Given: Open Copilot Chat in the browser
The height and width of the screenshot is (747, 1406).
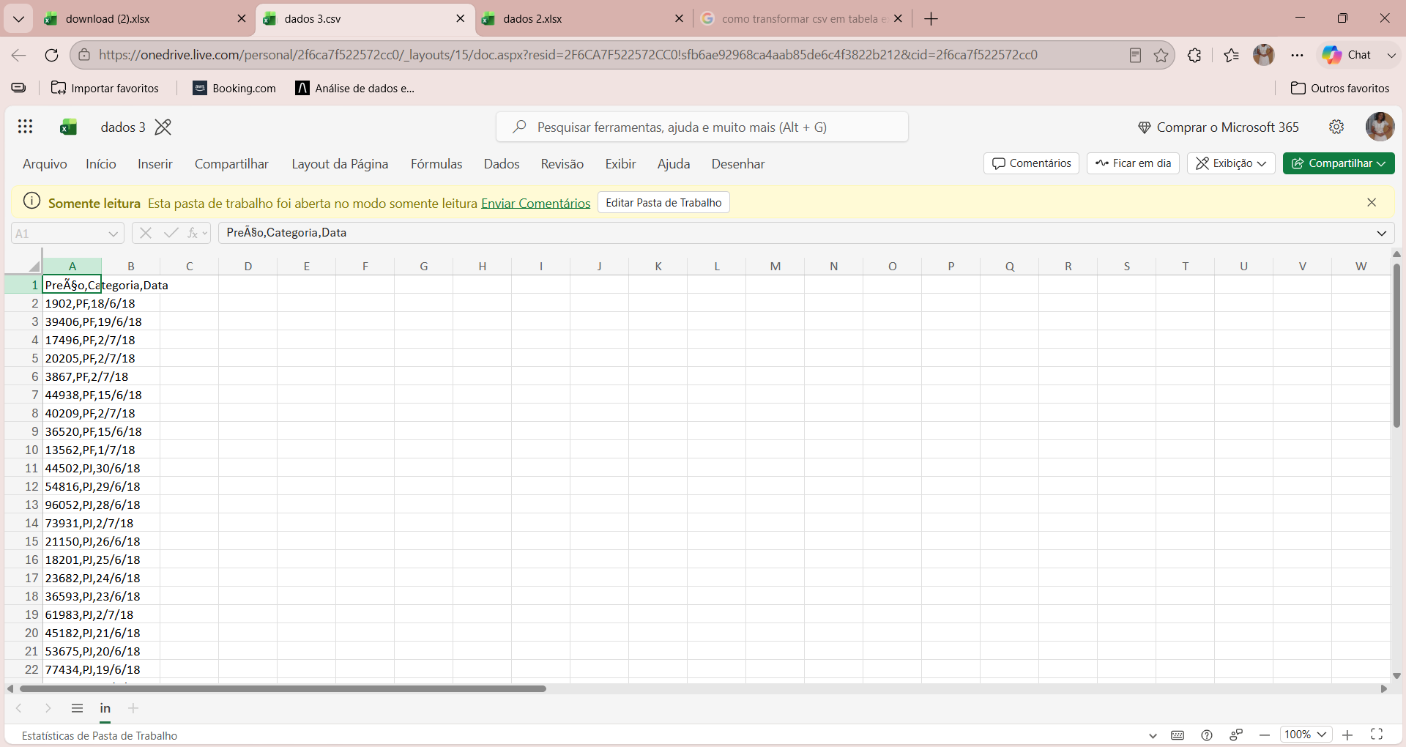Looking at the screenshot, I should coord(1346,55).
